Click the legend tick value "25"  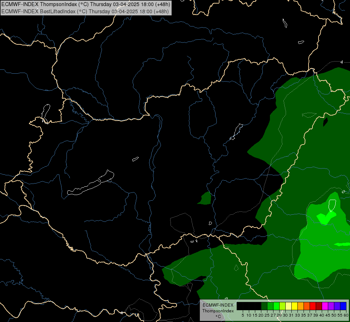point(267,315)
